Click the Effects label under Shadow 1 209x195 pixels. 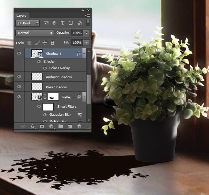pos(49,62)
